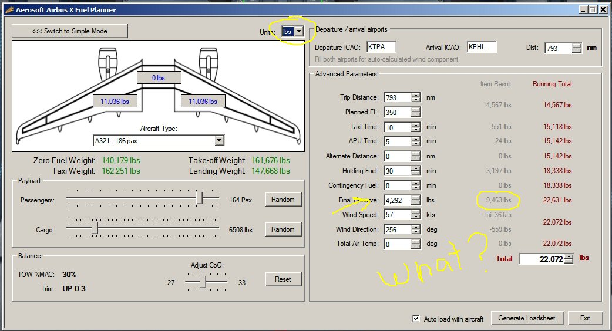Adjust the Wind Direction spinner
The height and width of the screenshot is (331, 612).
pyautogui.click(x=416, y=229)
